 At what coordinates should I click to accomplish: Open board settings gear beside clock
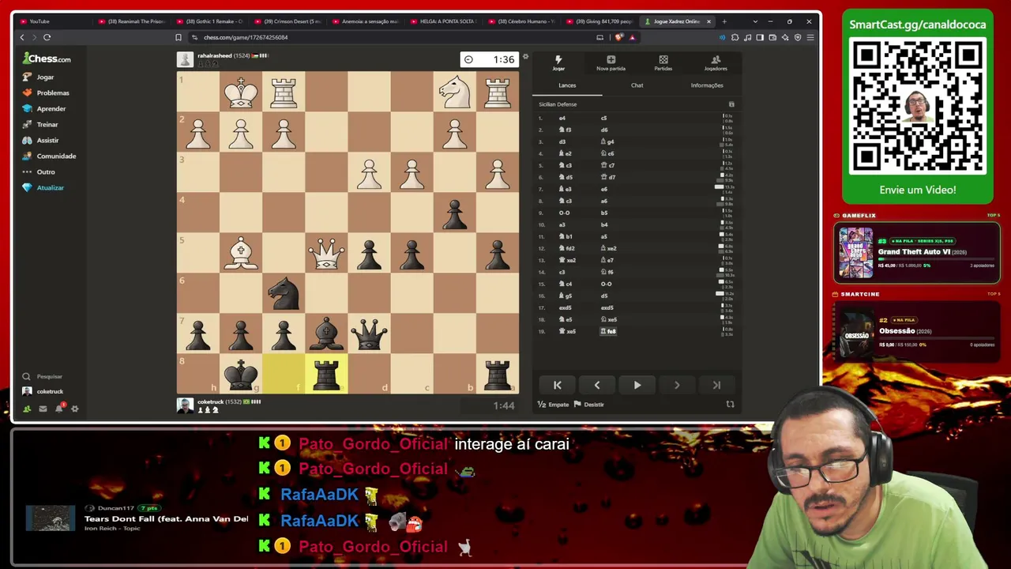[525, 57]
